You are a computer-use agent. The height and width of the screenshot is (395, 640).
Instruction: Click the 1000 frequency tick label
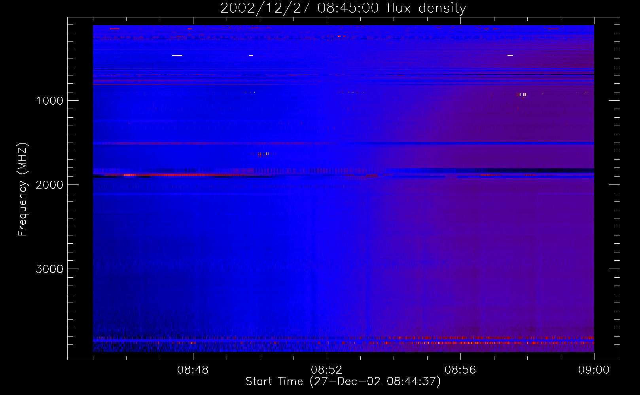pyautogui.click(x=49, y=101)
